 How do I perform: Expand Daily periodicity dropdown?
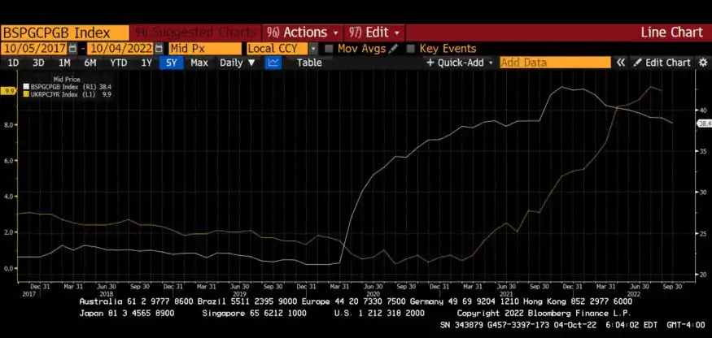238,63
